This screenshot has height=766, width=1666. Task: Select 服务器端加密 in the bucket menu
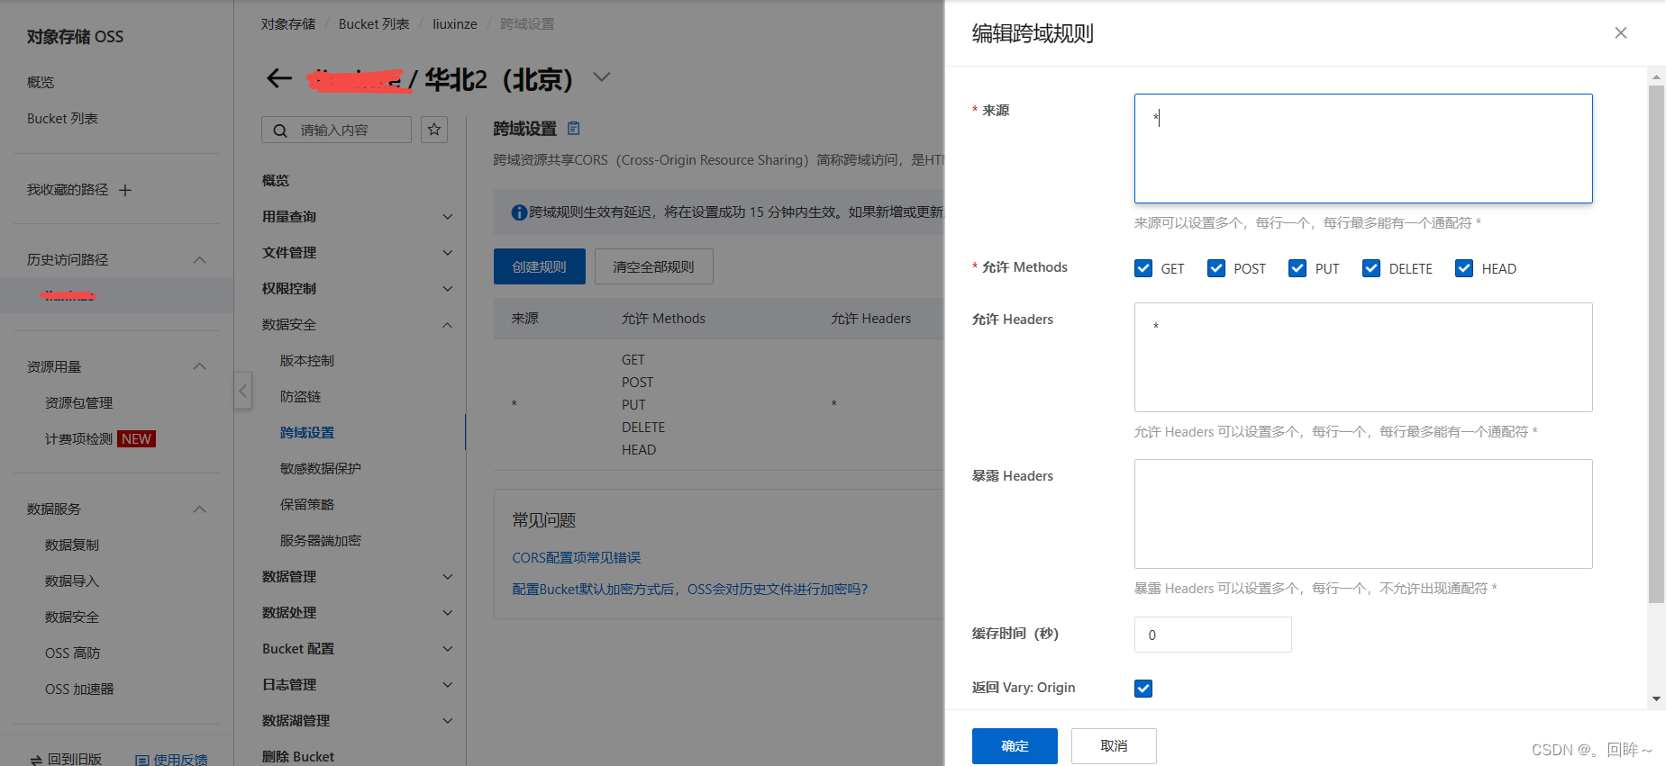pos(320,540)
